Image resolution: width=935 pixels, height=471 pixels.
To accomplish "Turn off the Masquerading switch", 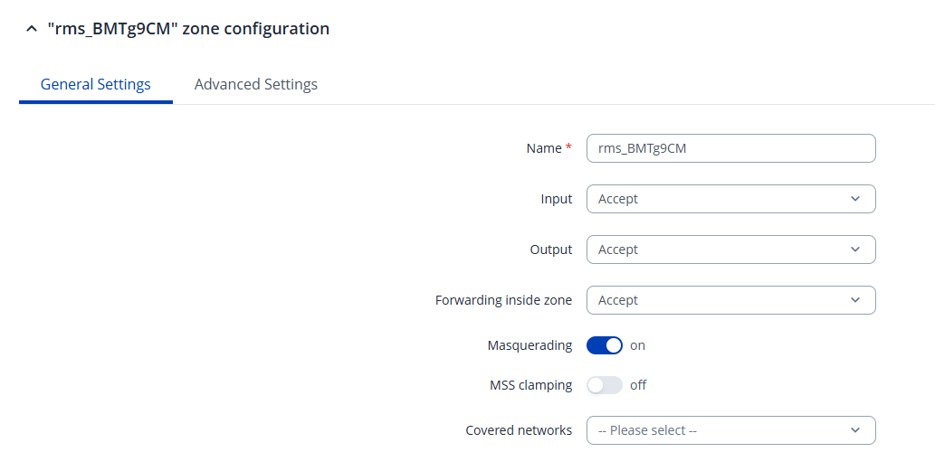I will [x=605, y=345].
